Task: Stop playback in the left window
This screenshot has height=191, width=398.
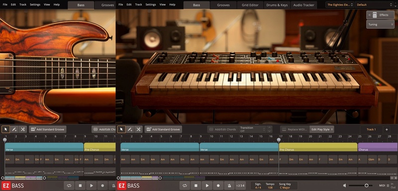Action: coord(80,186)
